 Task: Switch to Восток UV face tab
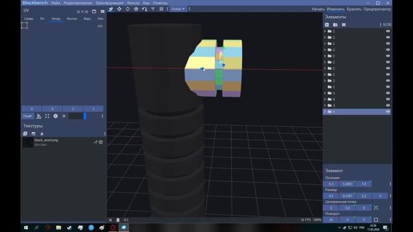pos(72,19)
